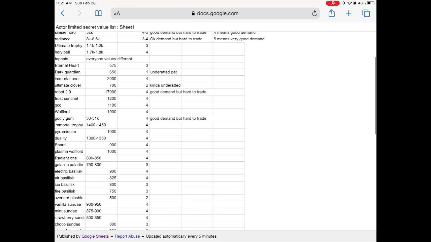431x242 pixels.
Task: Select the 'ice basilisk' cell
Action: [70, 185]
